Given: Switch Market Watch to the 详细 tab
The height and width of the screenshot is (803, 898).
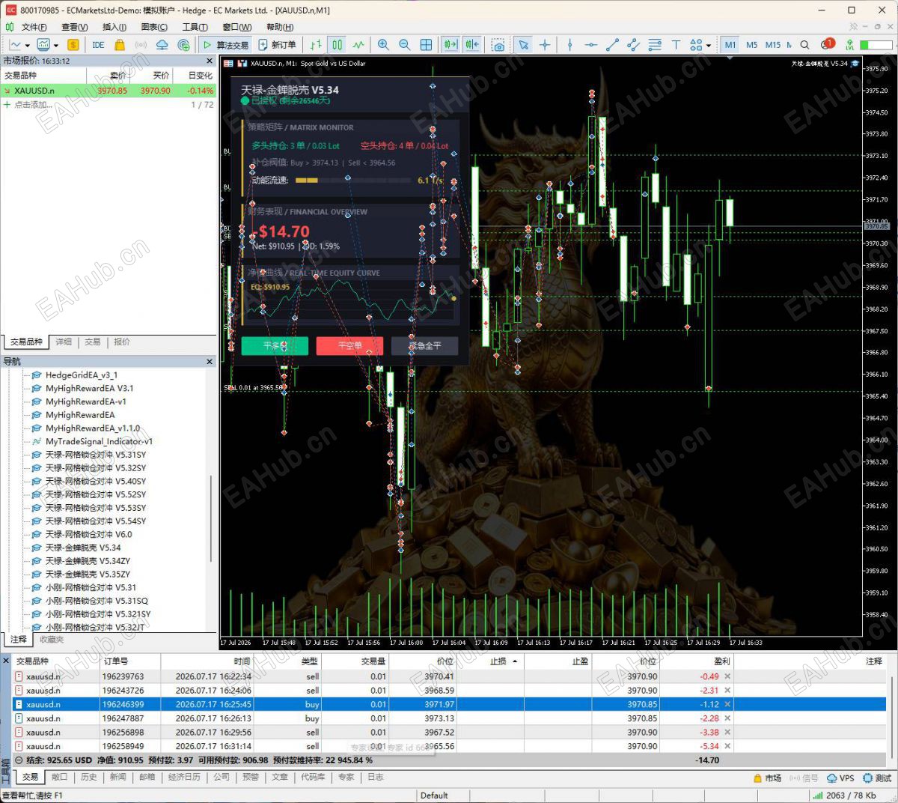Looking at the screenshot, I should 64,342.
